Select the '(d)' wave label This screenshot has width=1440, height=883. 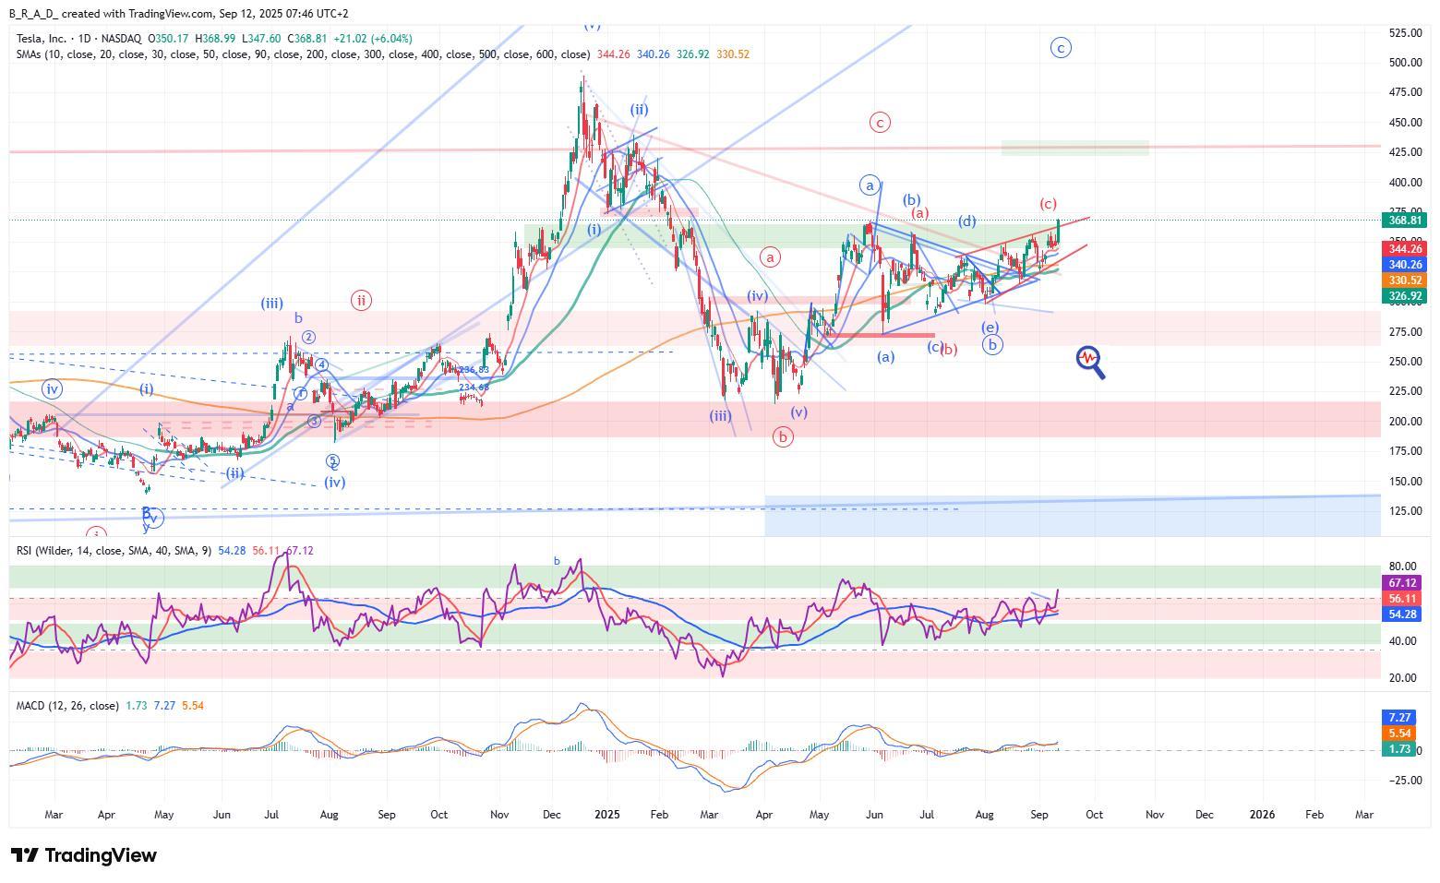(x=966, y=221)
